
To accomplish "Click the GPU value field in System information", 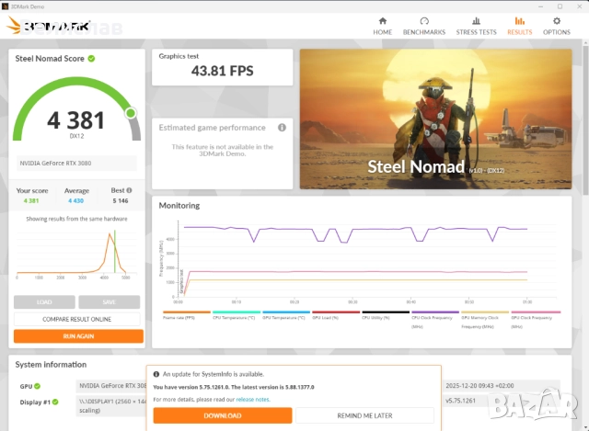I will click(x=111, y=386).
